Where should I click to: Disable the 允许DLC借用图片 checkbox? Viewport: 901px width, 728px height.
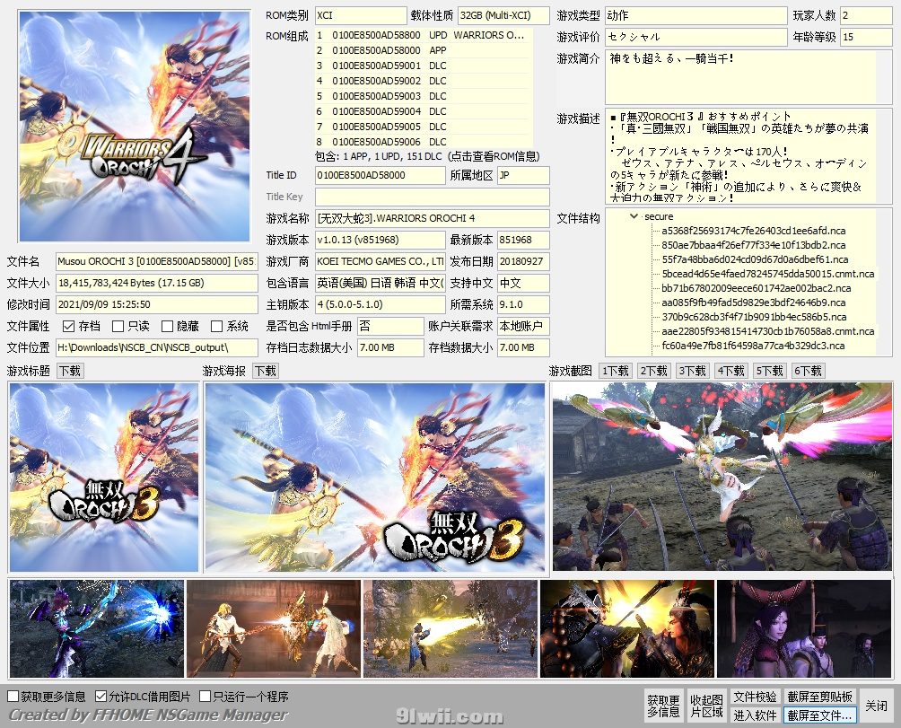coord(101,697)
